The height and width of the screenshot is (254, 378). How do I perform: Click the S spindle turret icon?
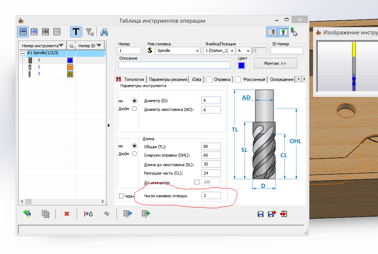click(x=150, y=50)
